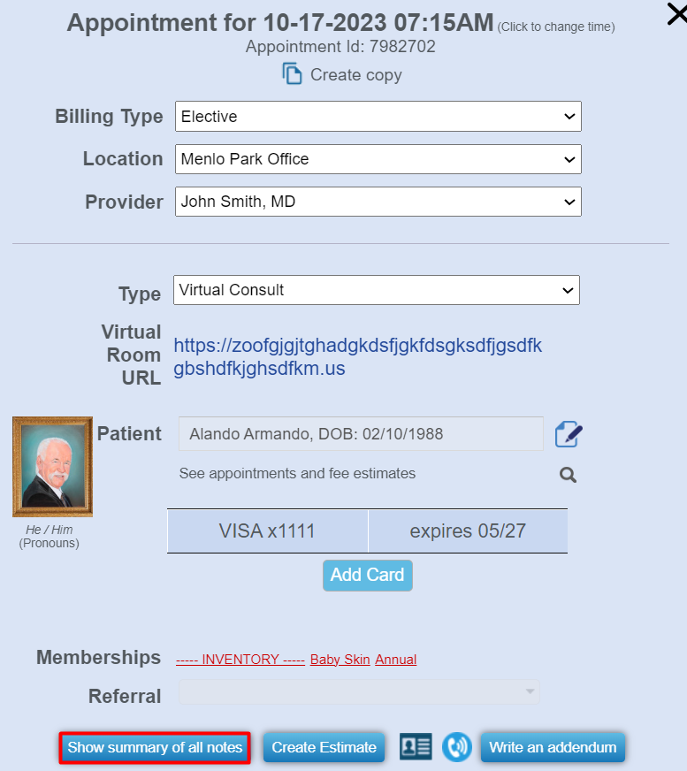The width and height of the screenshot is (687, 771).
Task: Close the appointment dialog
Action: tap(676, 15)
